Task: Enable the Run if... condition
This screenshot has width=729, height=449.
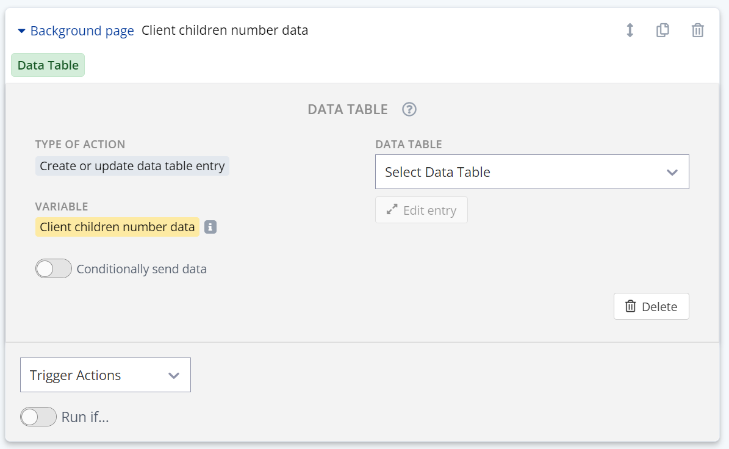Action: point(38,417)
